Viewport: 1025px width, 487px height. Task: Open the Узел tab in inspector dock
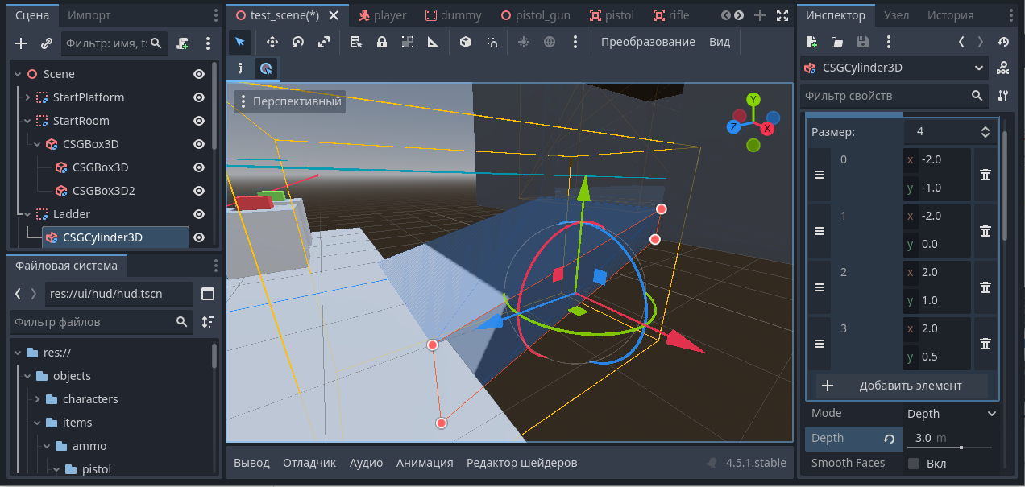tap(896, 15)
